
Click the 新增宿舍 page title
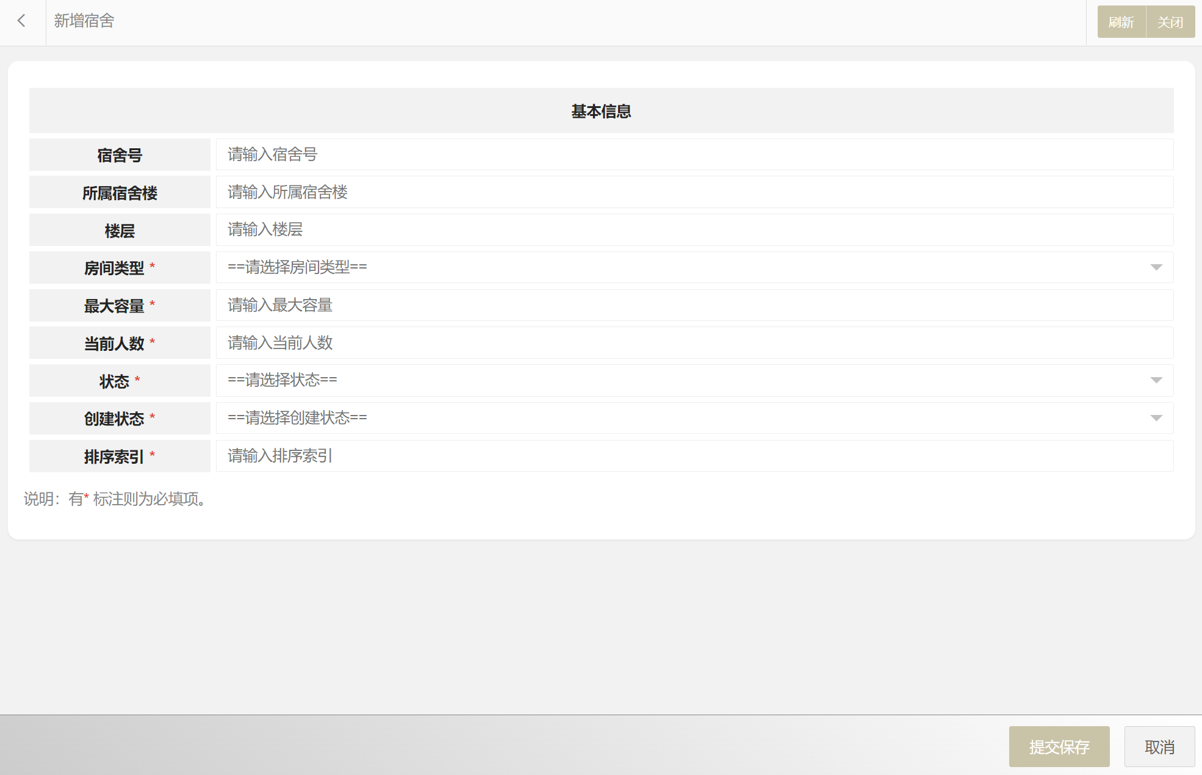tap(84, 21)
